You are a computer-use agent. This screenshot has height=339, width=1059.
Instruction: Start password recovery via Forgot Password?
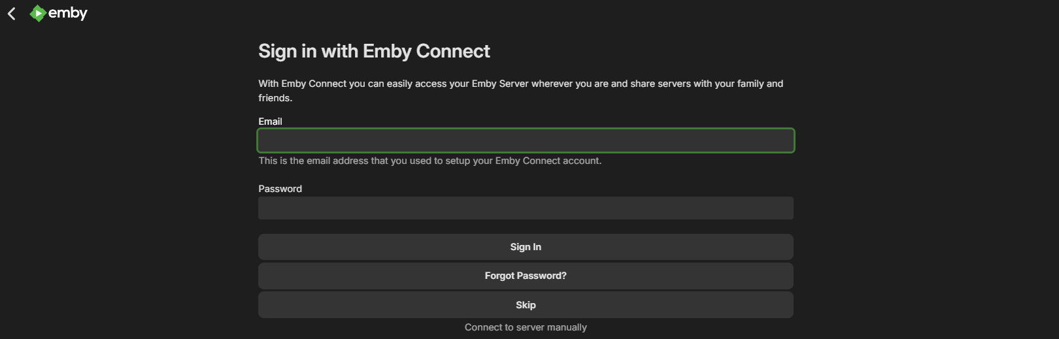526,276
